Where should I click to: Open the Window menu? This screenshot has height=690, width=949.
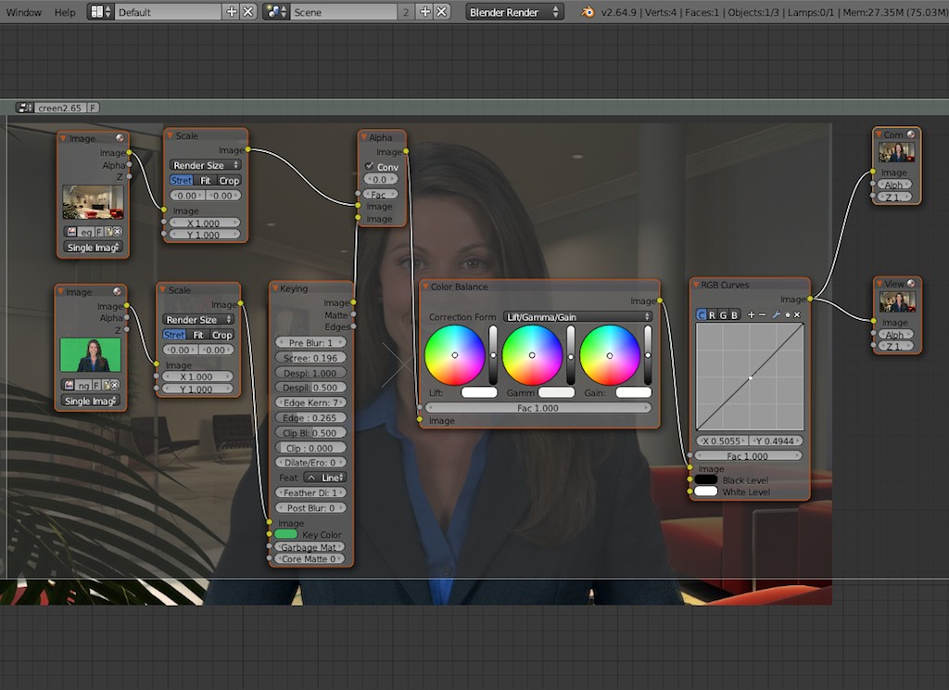click(22, 13)
